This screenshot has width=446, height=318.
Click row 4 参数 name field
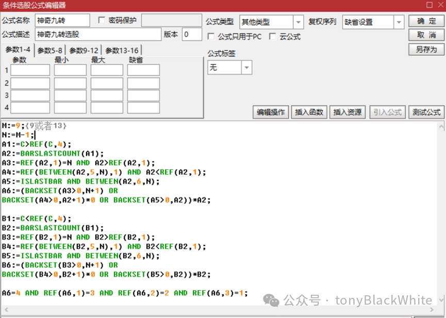tap(30, 108)
